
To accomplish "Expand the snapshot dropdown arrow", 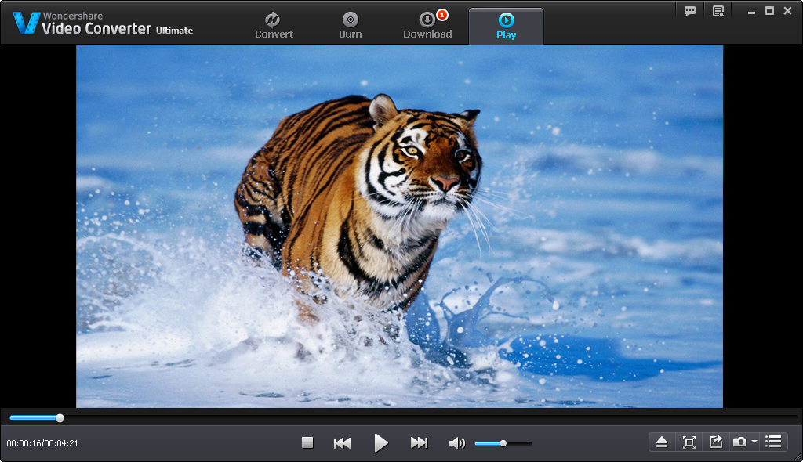I will pyautogui.click(x=754, y=442).
